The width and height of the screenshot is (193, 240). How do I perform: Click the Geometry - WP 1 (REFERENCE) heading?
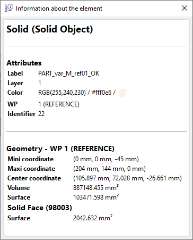60,148
